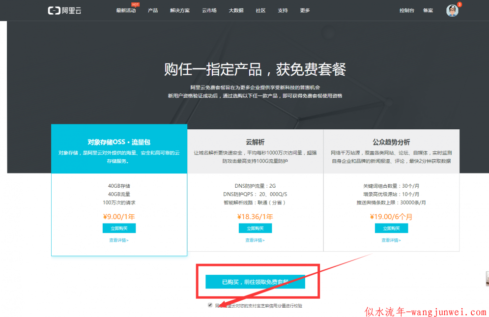Click the 备案 link
This screenshot has height=317, width=489.
point(428,11)
